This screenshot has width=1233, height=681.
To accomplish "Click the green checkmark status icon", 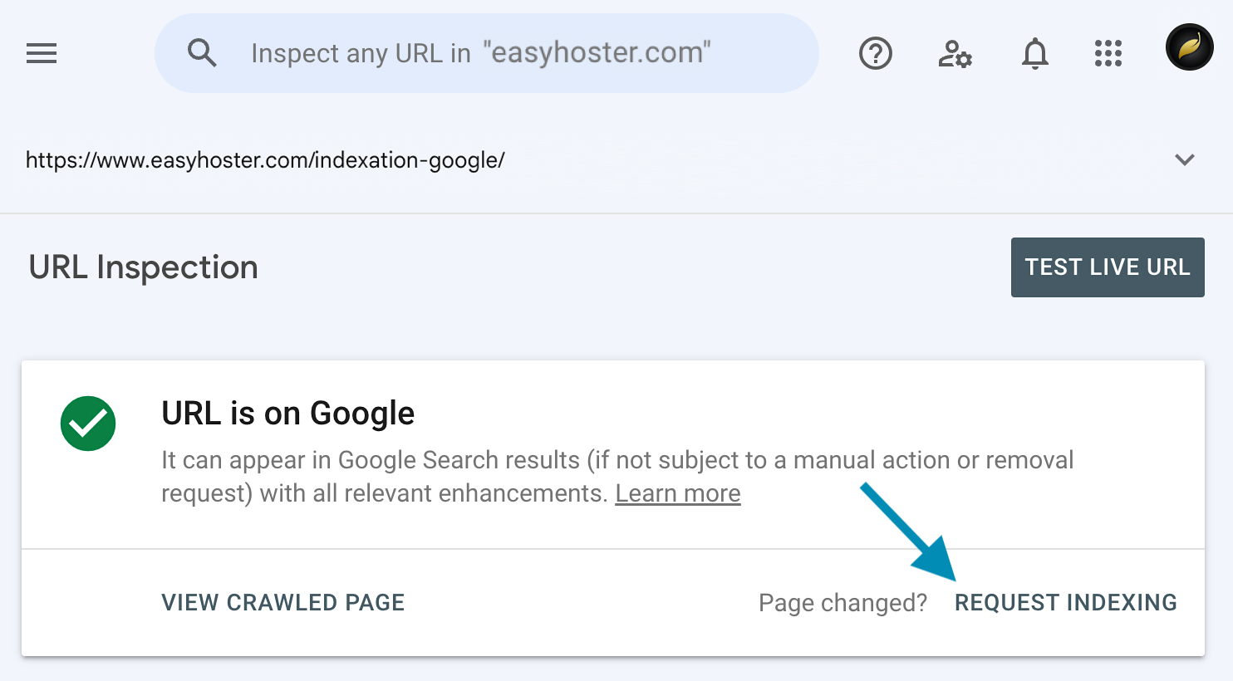I will (x=88, y=424).
